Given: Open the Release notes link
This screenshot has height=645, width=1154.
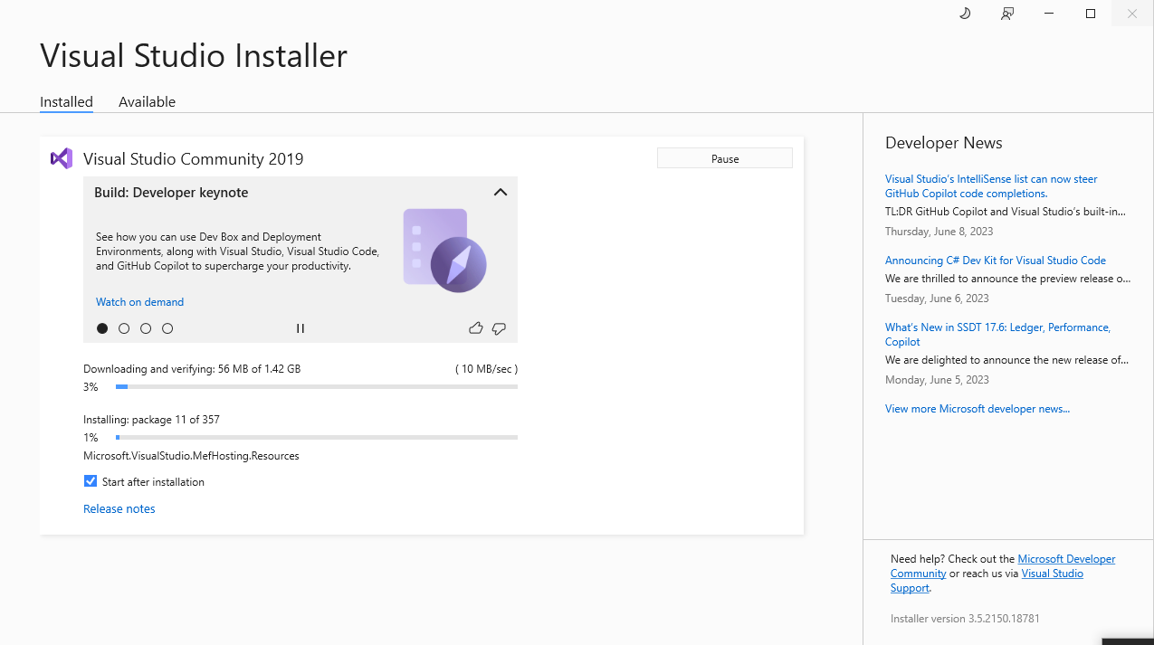Looking at the screenshot, I should [119, 508].
